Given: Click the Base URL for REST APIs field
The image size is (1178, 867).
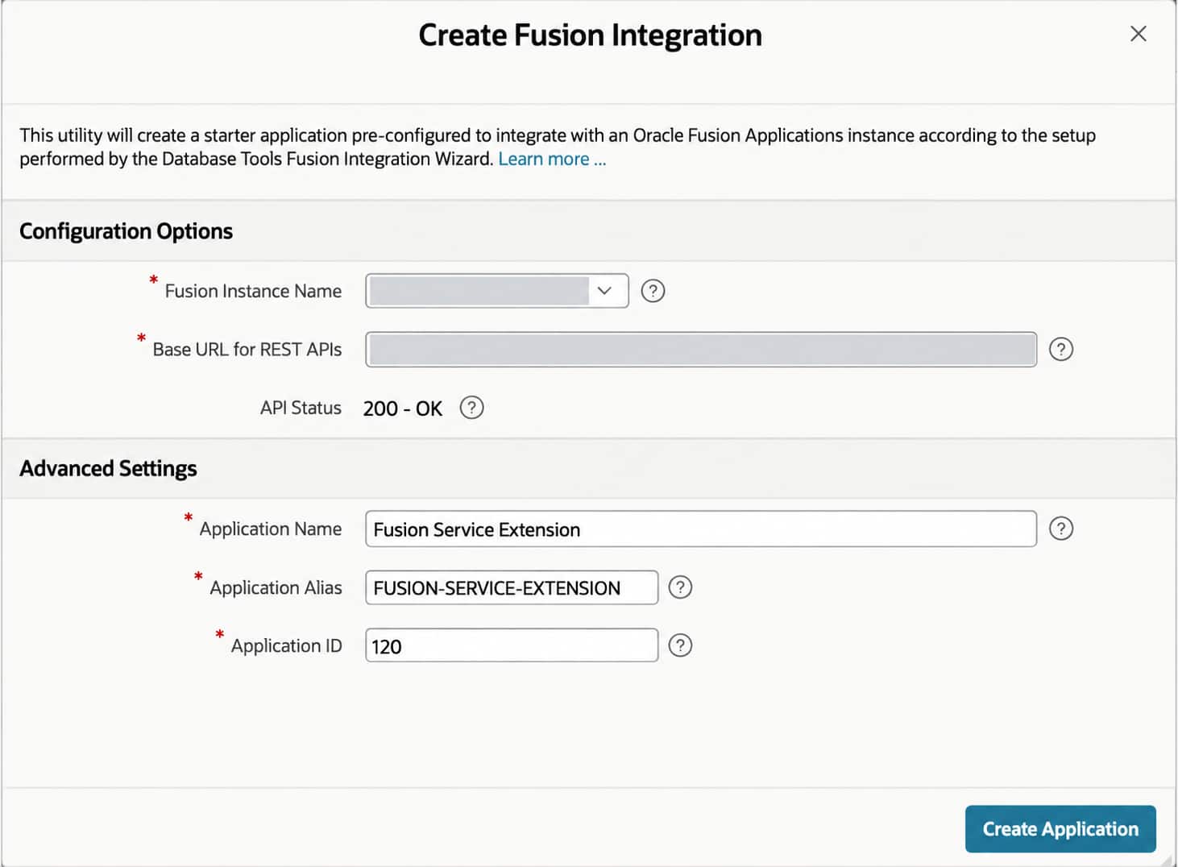Looking at the screenshot, I should [x=701, y=350].
